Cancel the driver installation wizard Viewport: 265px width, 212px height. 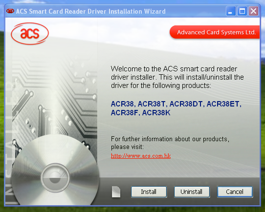235,192
